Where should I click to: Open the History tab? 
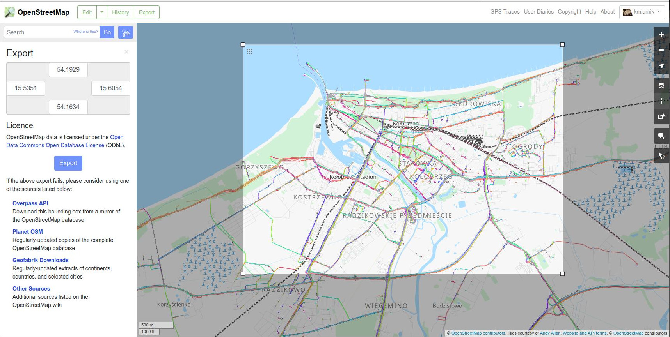[x=120, y=12]
